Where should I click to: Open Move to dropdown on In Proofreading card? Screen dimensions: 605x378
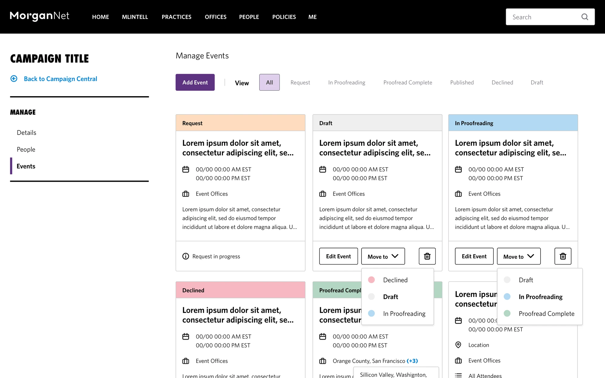coord(519,256)
